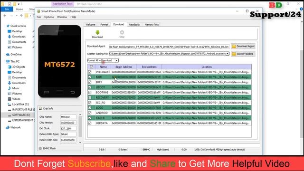The width and height of the screenshot is (304, 171).
Task: Select the USRDATA row name cell
Action: tap(103, 123)
